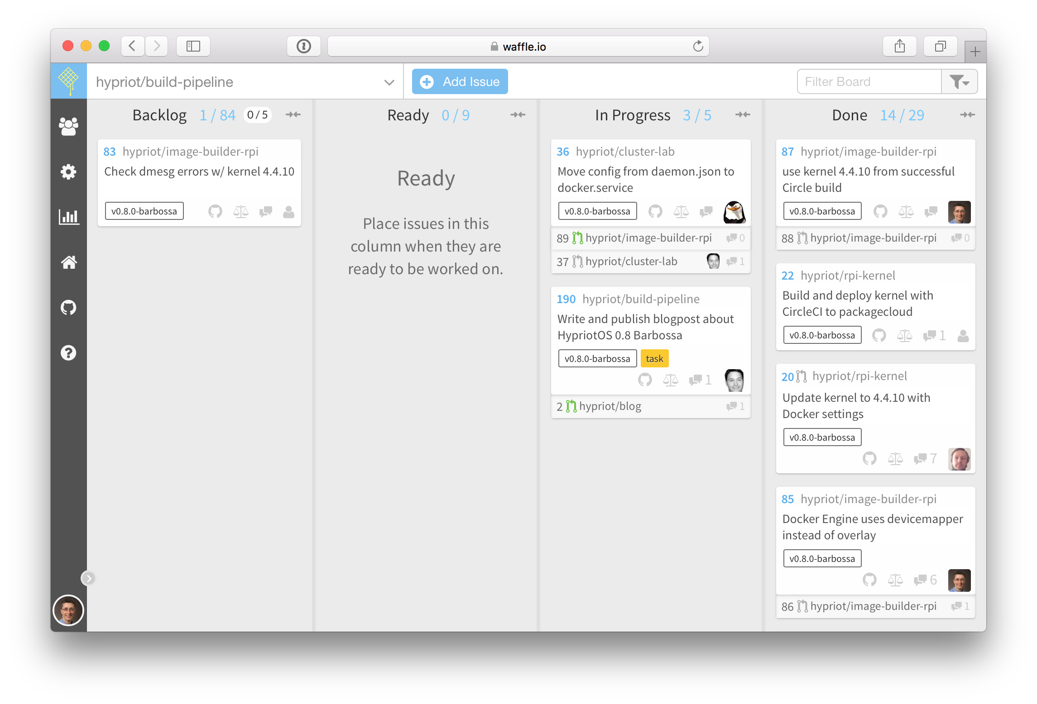
Task: Collapse the In Progress column
Action: 742,115
